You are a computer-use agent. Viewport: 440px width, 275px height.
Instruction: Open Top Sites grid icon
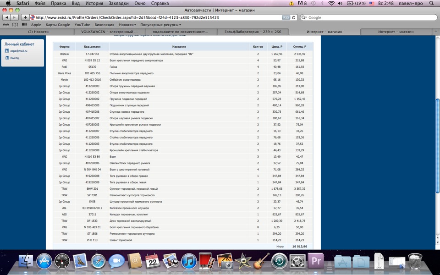tap(24, 25)
